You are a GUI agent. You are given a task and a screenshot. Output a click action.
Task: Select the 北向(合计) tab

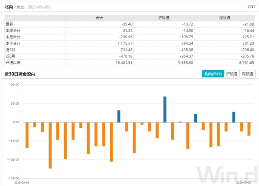(x=213, y=74)
